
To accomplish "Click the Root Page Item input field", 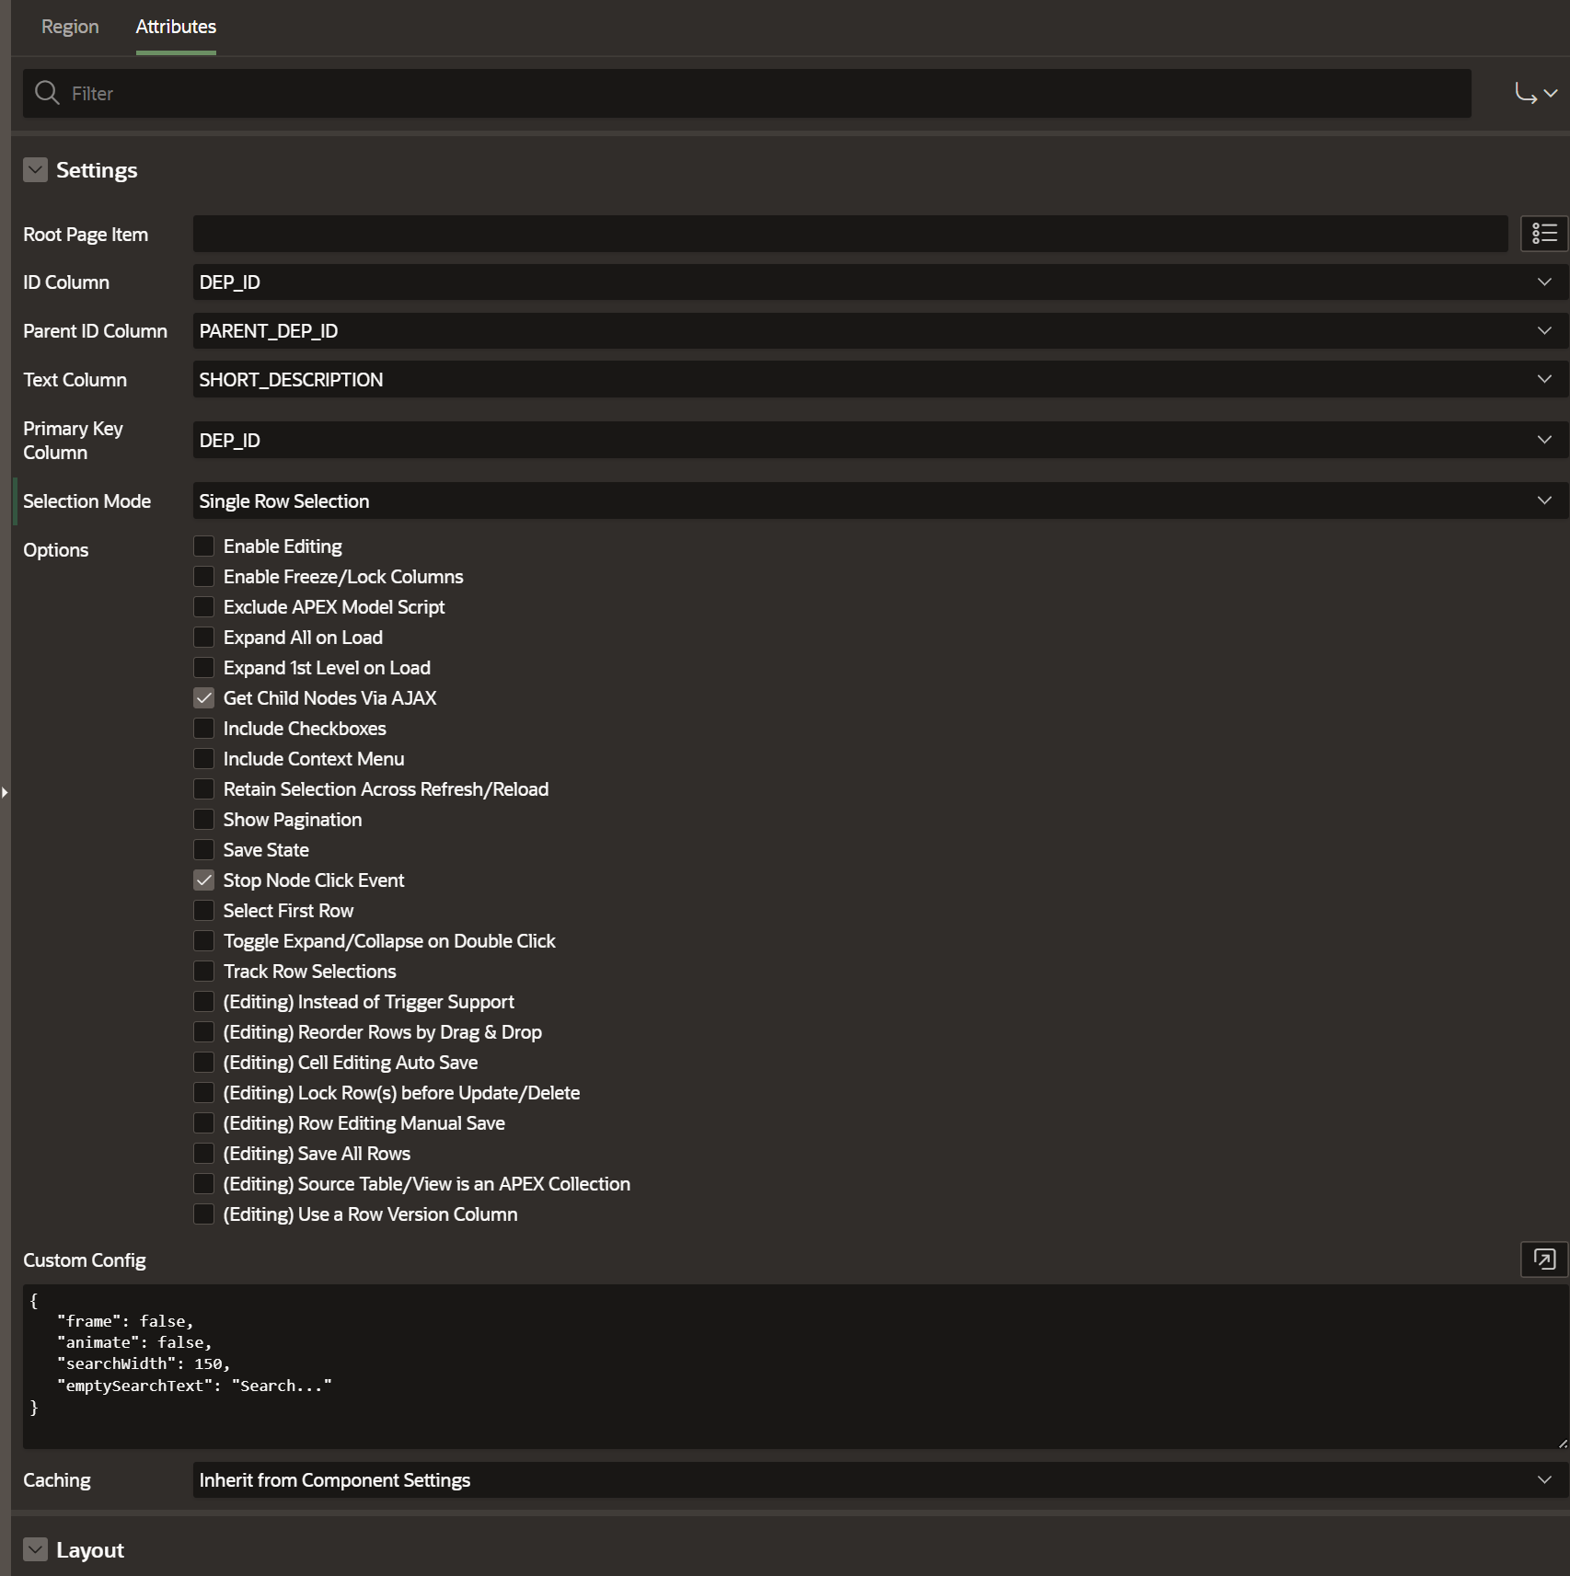I will [x=848, y=234].
